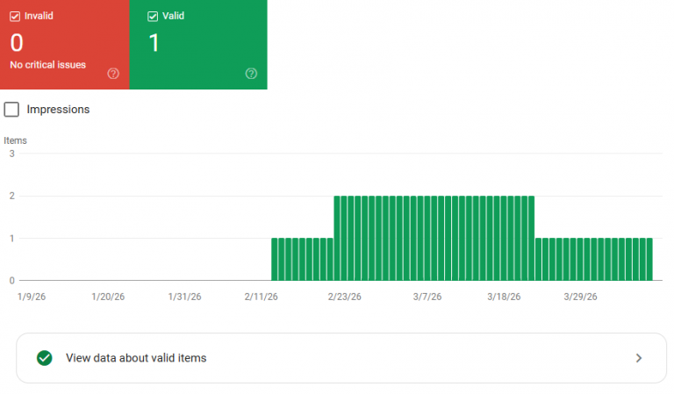
Task: Click the help icon on the Invalid card
Action: coord(113,73)
